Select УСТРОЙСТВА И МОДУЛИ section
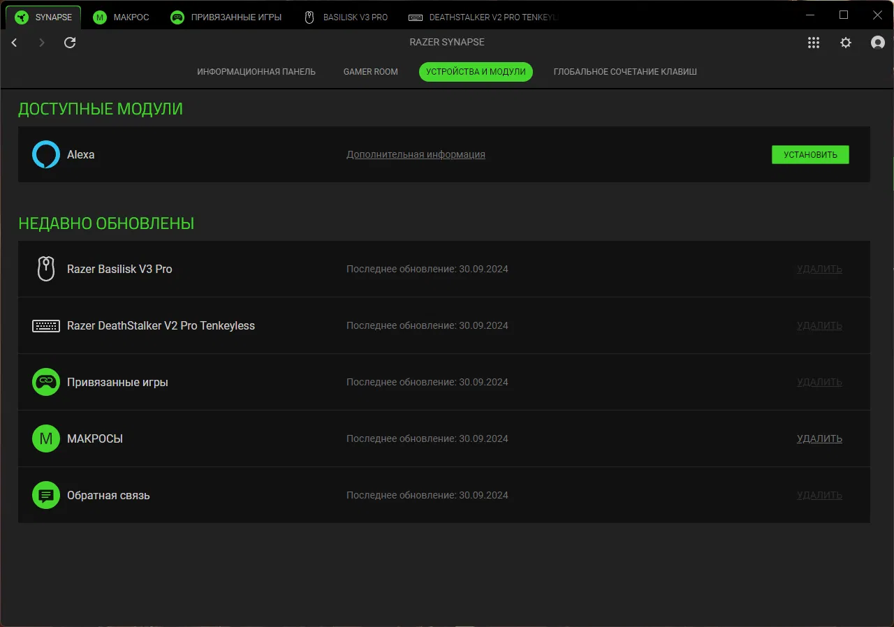This screenshot has width=894, height=627. pyautogui.click(x=476, y=72)
